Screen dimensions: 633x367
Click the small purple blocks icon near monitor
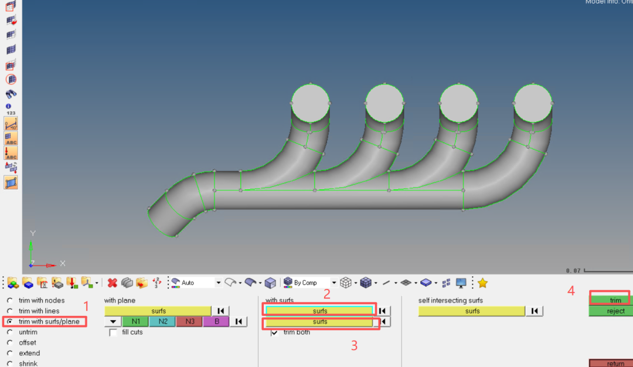coord(446,283)
